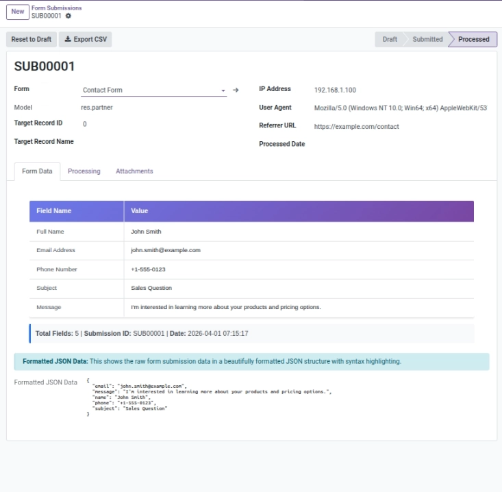Click the New button
The image size is (502, 492).
coord(18,12)
